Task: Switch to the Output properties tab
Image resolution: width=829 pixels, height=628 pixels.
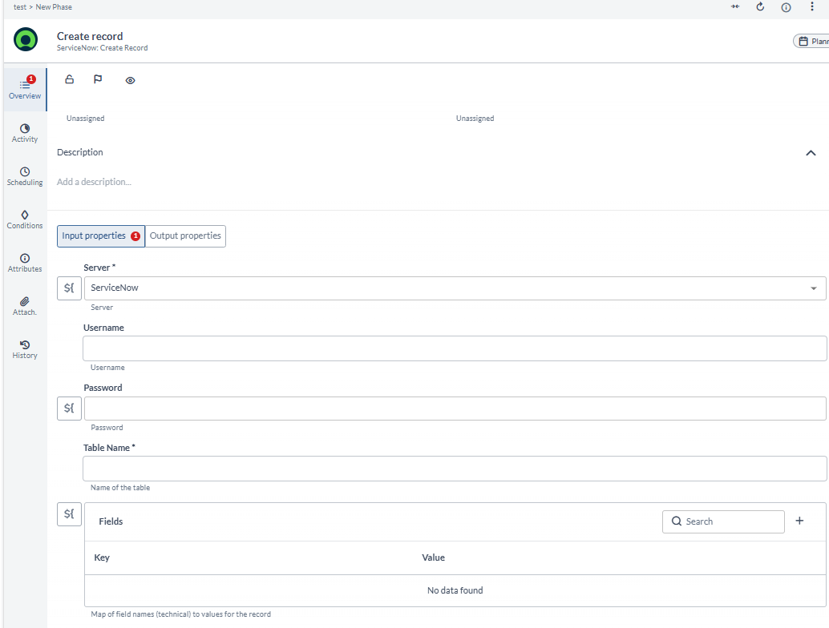Action: (x=185, y=235)
